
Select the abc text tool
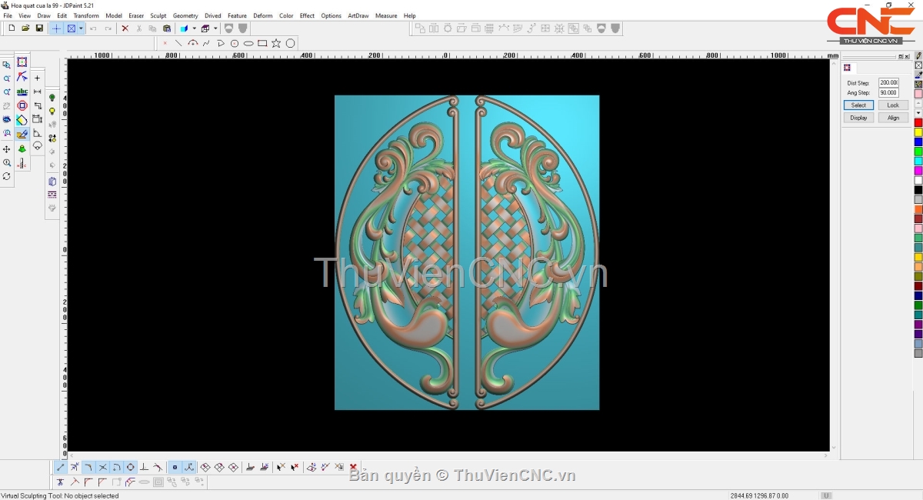[x=22, y=92]
